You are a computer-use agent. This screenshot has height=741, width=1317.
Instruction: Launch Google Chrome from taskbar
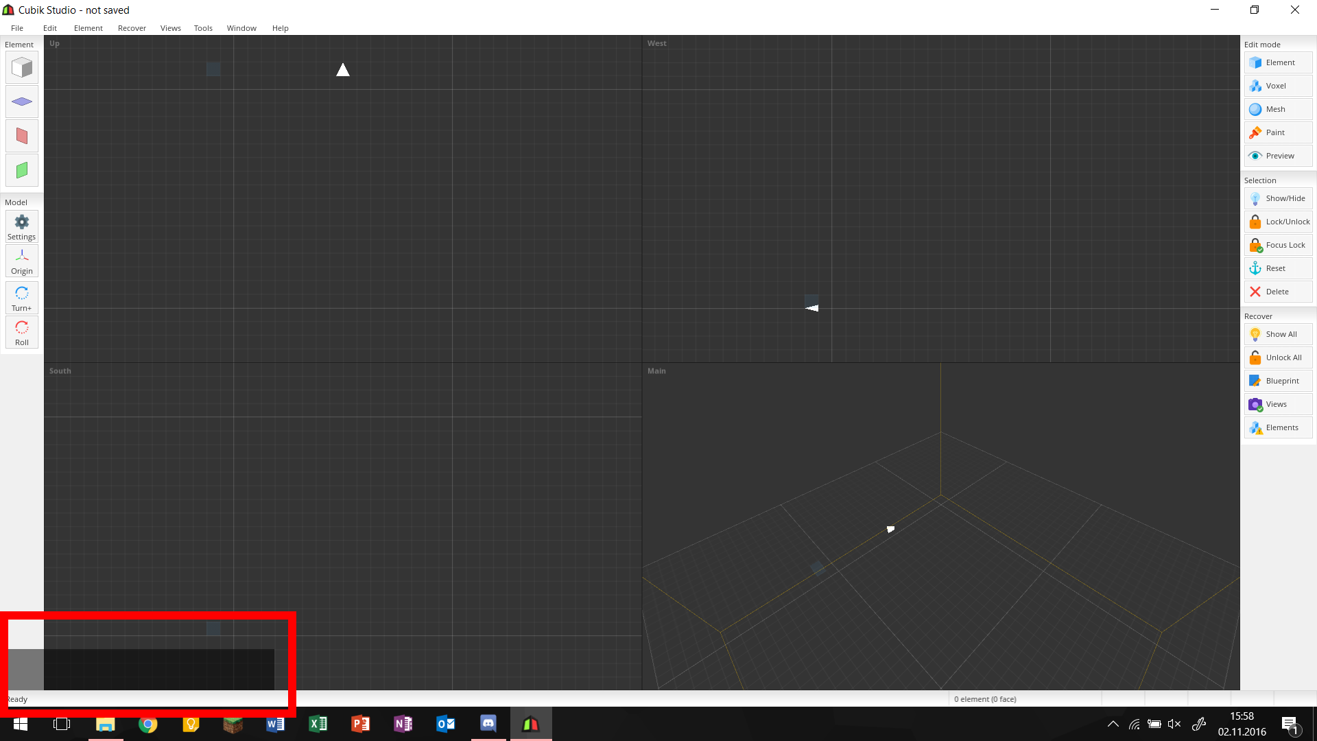point(147,724)
